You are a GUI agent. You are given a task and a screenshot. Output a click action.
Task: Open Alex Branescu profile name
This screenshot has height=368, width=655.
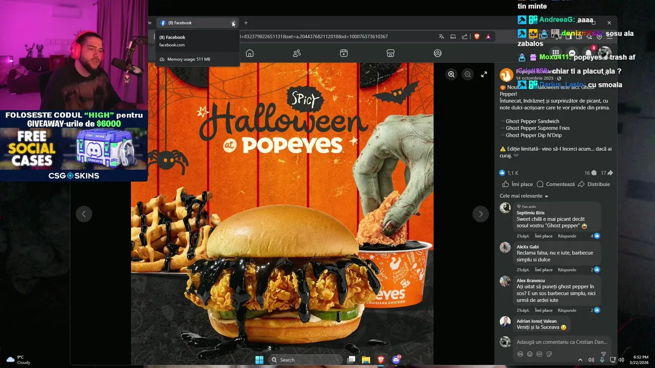pyautogui.click(x=531, y=281)
